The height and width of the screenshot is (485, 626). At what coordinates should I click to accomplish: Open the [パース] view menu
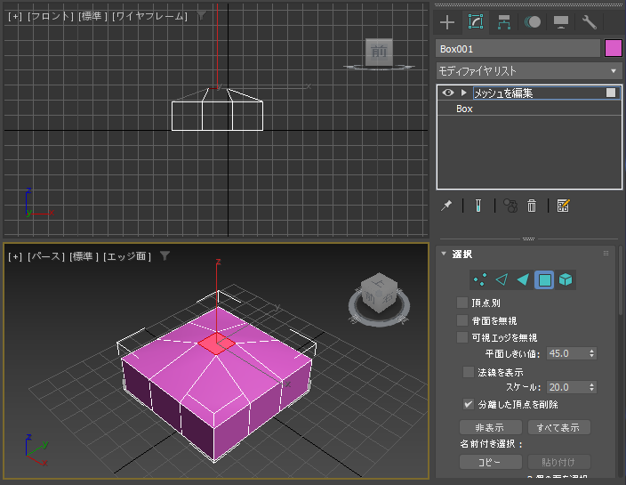(x=45, y=256)
